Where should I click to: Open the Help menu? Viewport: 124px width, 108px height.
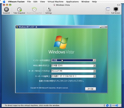pos(94,1)
